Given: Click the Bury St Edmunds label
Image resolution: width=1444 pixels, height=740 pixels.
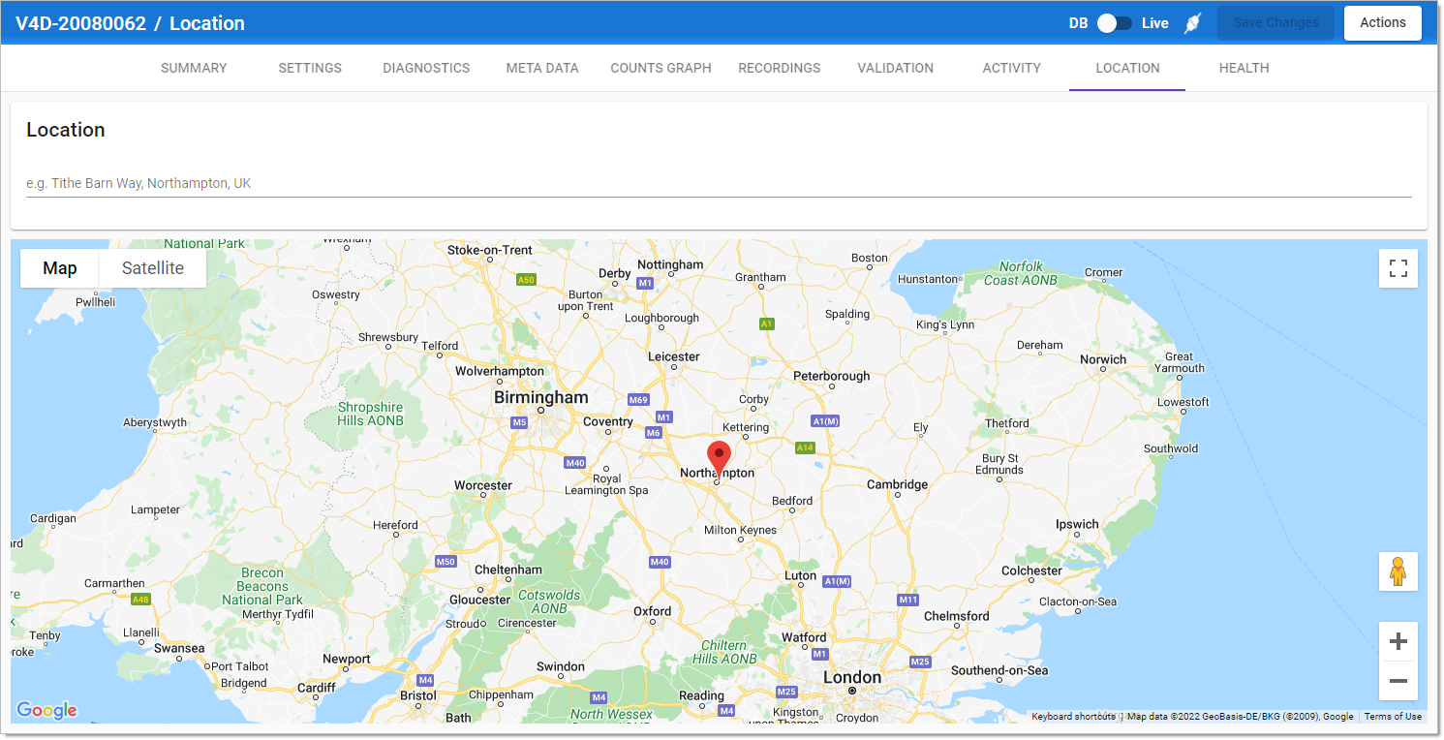Looking at the screenshot, I should coord(1000,464).
